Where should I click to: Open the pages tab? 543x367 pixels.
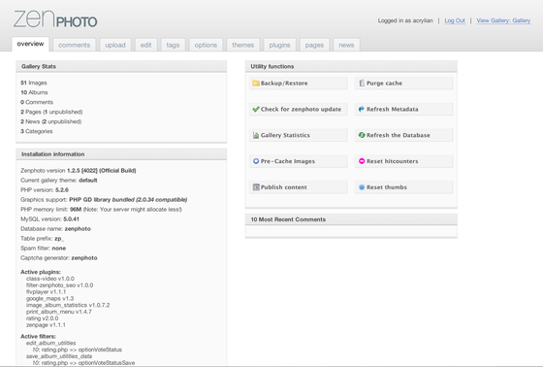point(314,45)
